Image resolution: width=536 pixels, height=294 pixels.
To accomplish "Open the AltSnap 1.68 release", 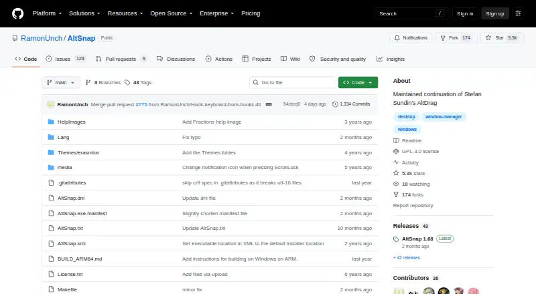I will pos(417,239).
